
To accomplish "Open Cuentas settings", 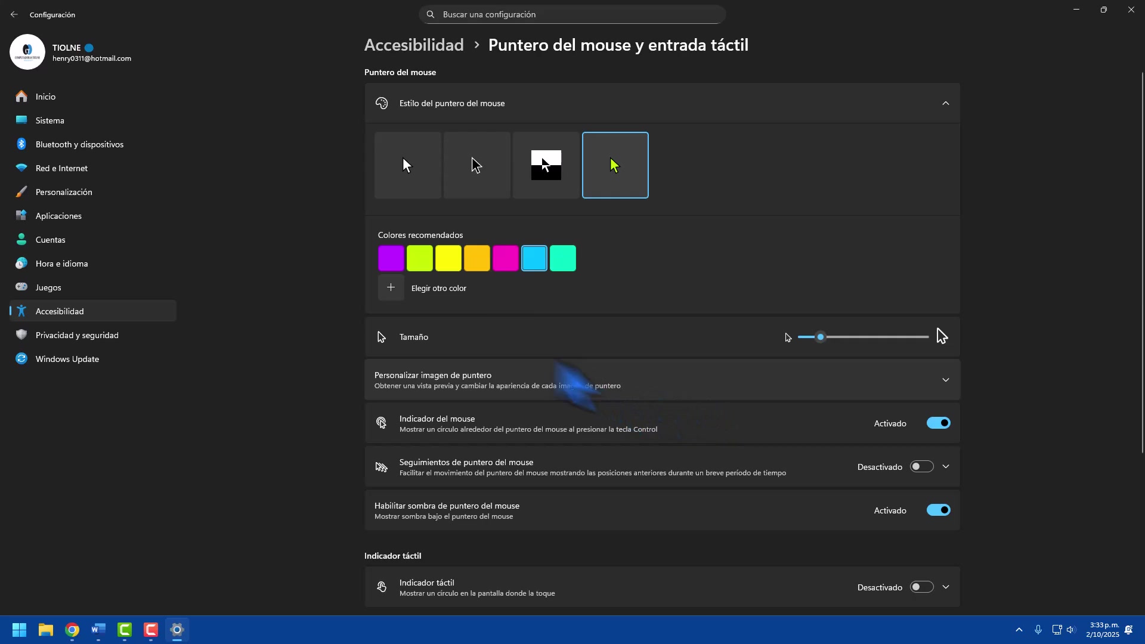I will 93,240.
